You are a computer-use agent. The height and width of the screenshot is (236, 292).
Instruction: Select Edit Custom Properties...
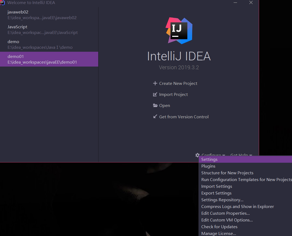(245, 213)
